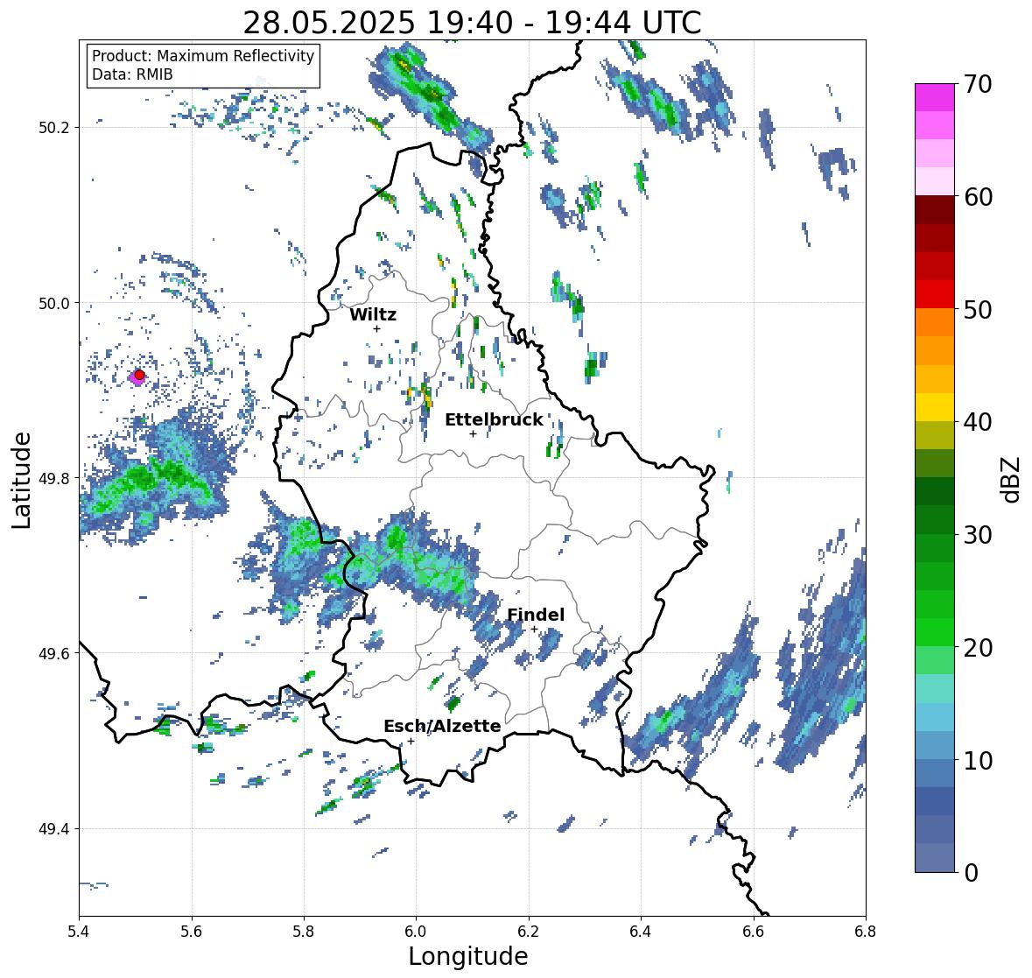Click the 0 colorbar tick label
Viewport: 1032px width, 978px height.
coord(971,873)
